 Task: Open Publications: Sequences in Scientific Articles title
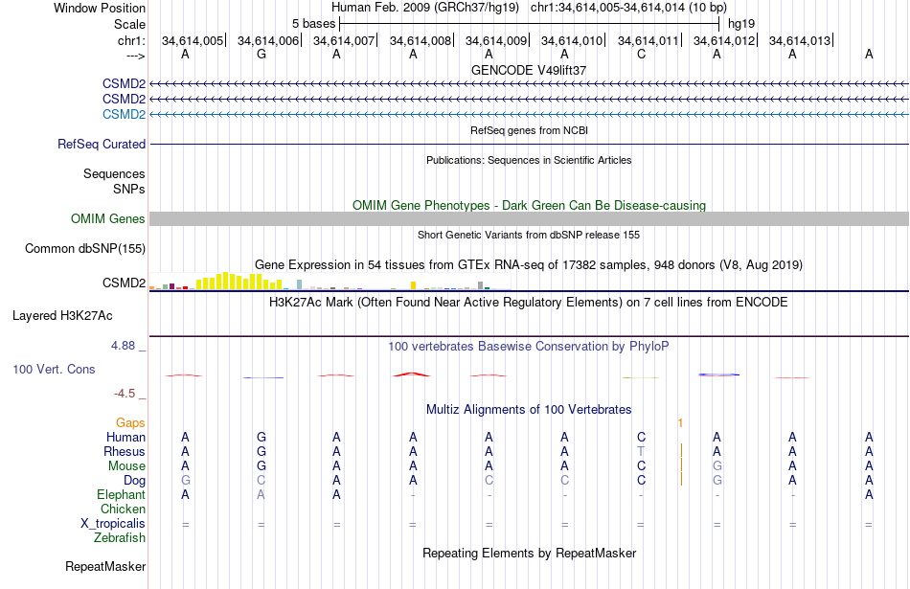point(529,160)
